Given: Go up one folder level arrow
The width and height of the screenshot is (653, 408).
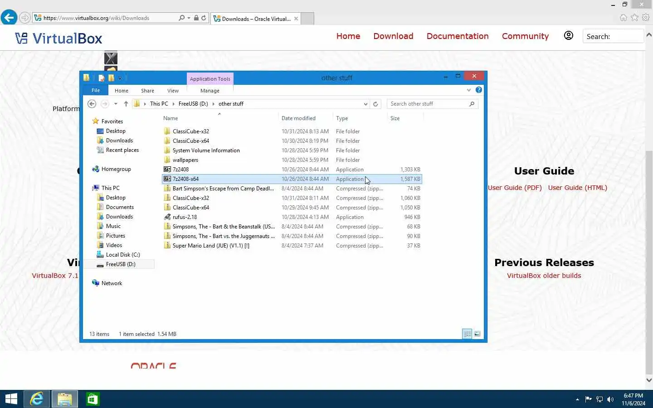Looking at the screenshot, I should pyautogui.click(x=126, y=104).
